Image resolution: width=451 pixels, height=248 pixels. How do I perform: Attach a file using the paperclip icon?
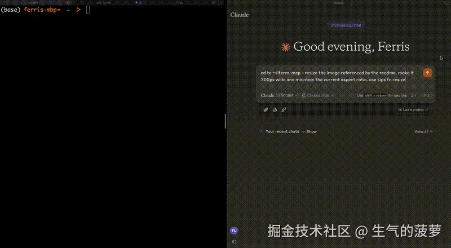[266, 109]
